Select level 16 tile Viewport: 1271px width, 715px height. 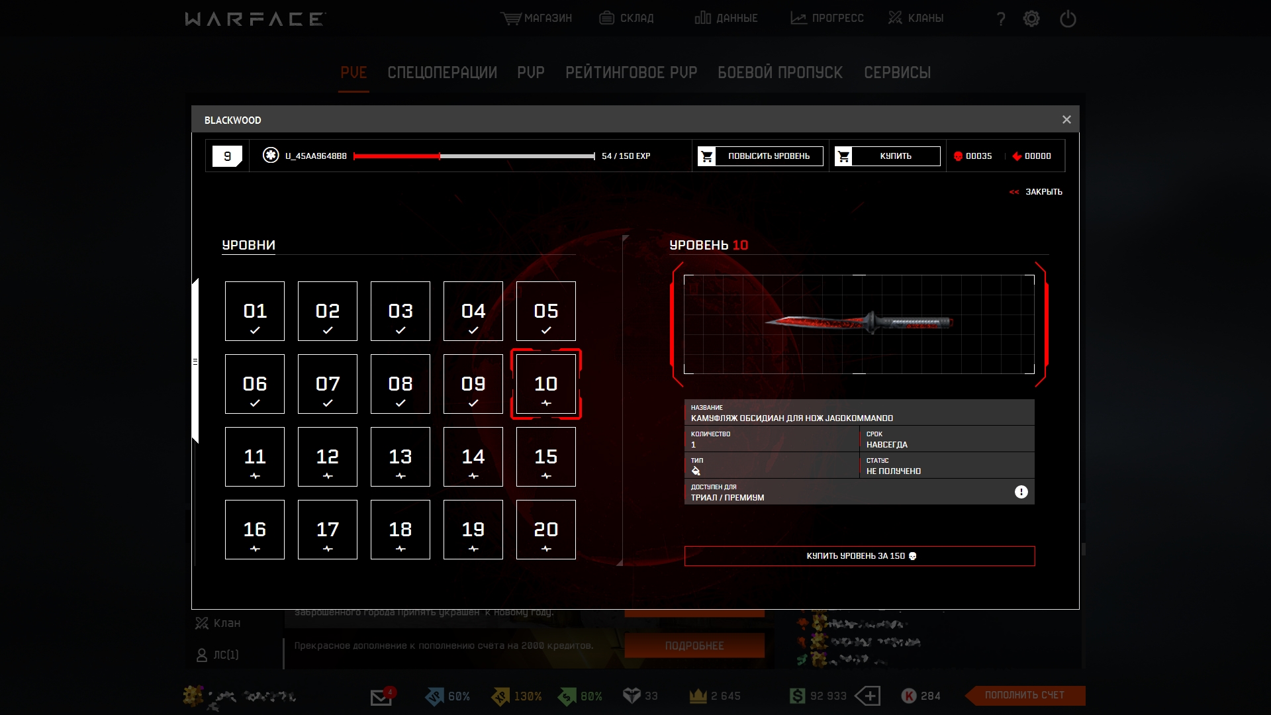(255, 530)
